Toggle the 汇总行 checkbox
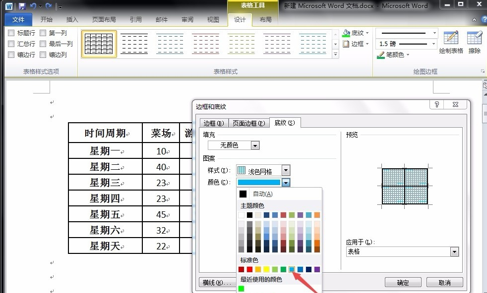Screen dimensions: 487x293 click(11, 44)
